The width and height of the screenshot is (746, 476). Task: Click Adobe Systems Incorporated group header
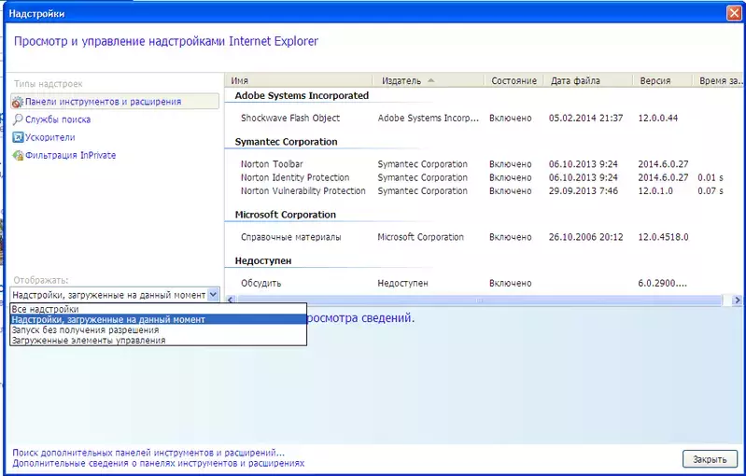coord(302,95)
